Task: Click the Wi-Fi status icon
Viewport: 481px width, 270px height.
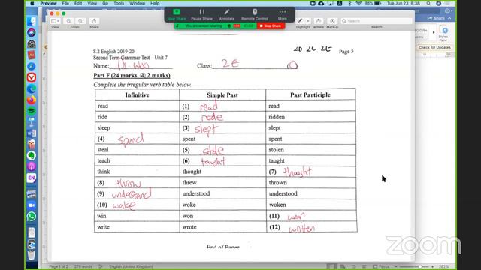Action: (358, 3)
